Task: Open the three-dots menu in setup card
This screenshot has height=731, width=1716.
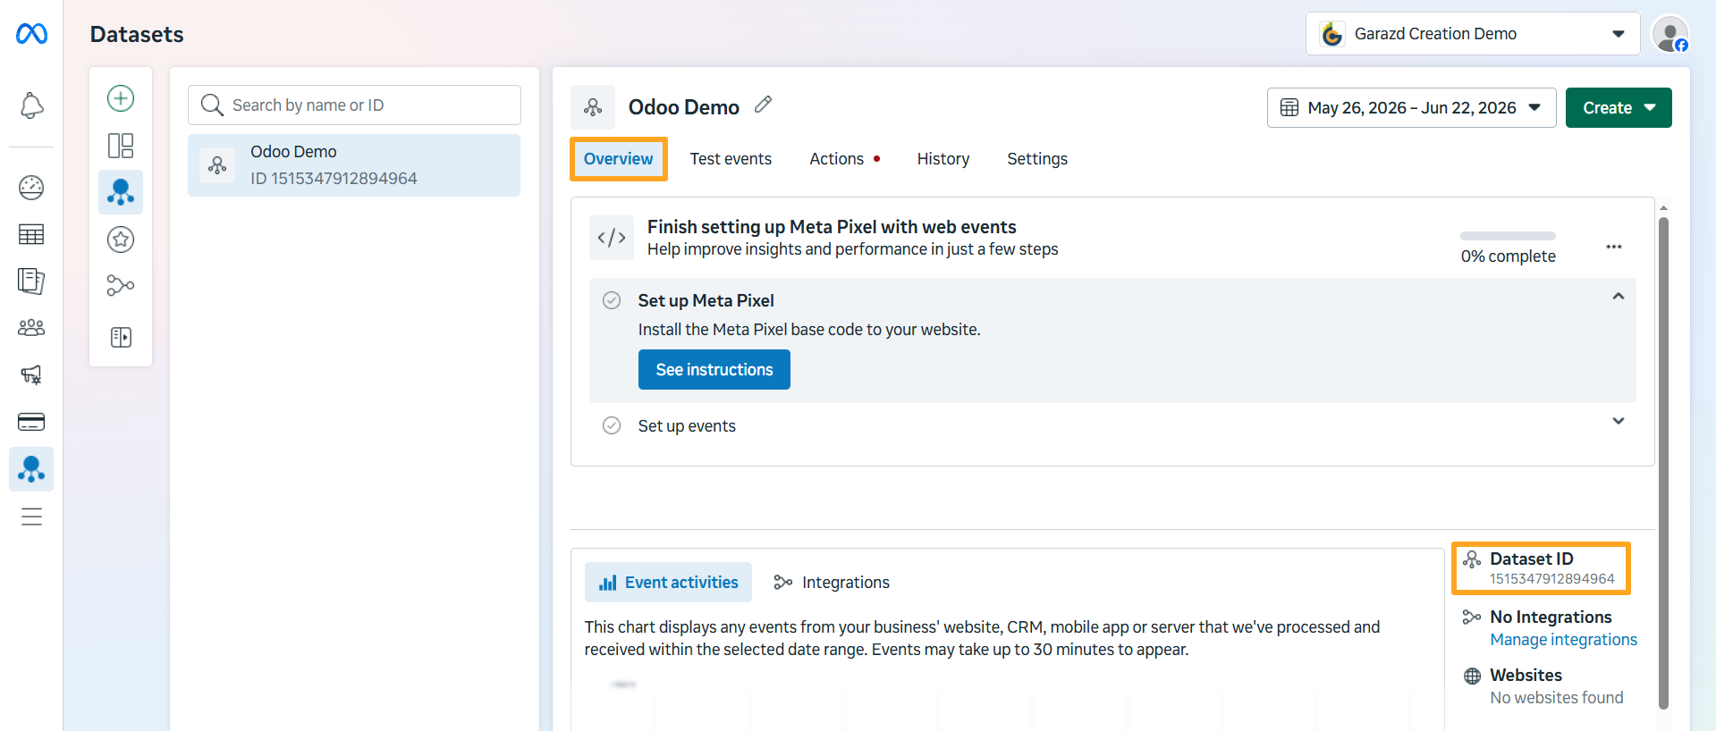Action: (1613, 247)
